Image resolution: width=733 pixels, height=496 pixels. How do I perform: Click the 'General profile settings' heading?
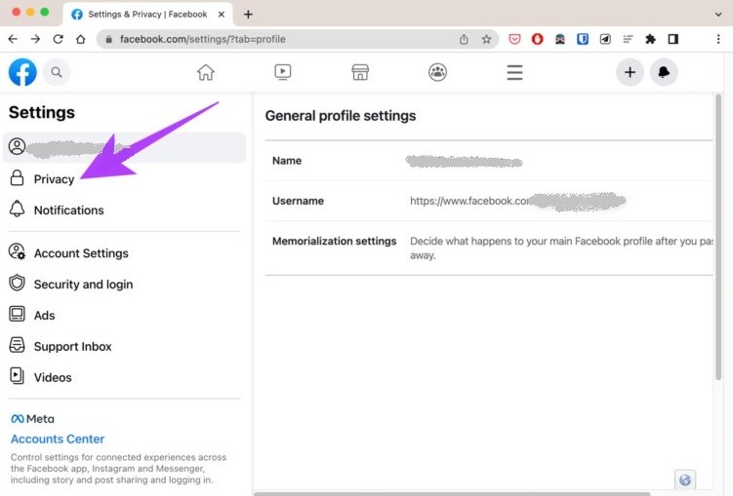(341, 116)
